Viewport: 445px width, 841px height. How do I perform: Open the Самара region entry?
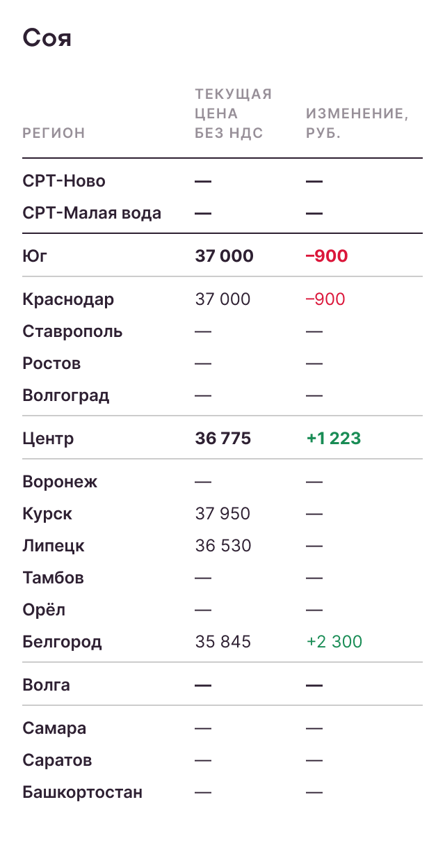point(54,728)
